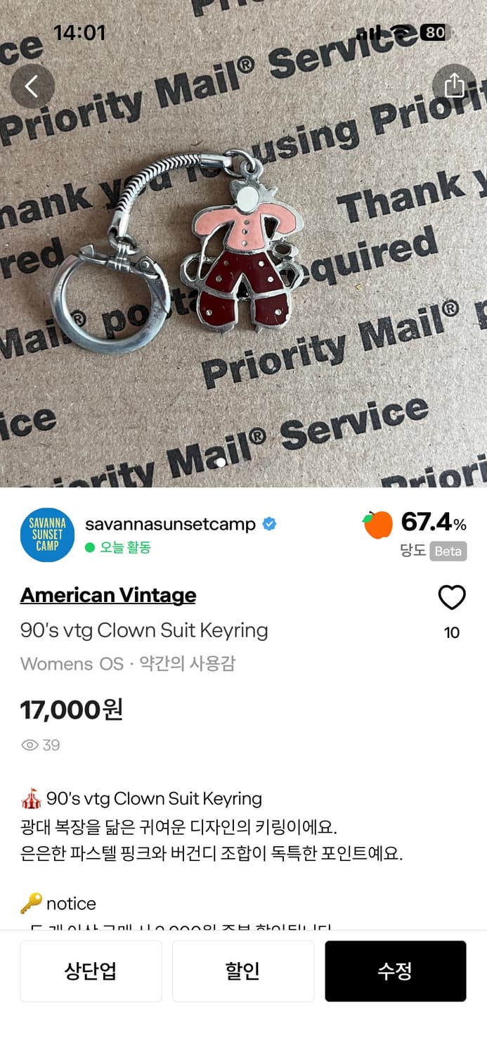Select the third image pagination dot

(265, 463)
